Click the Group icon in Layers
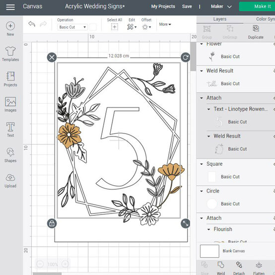Viewport: 275px width, 275px height. coord(207,29)
